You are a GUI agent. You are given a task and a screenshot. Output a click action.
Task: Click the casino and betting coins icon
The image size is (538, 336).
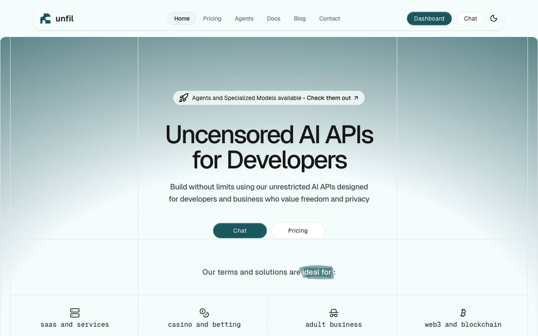(x=204, y=313)
